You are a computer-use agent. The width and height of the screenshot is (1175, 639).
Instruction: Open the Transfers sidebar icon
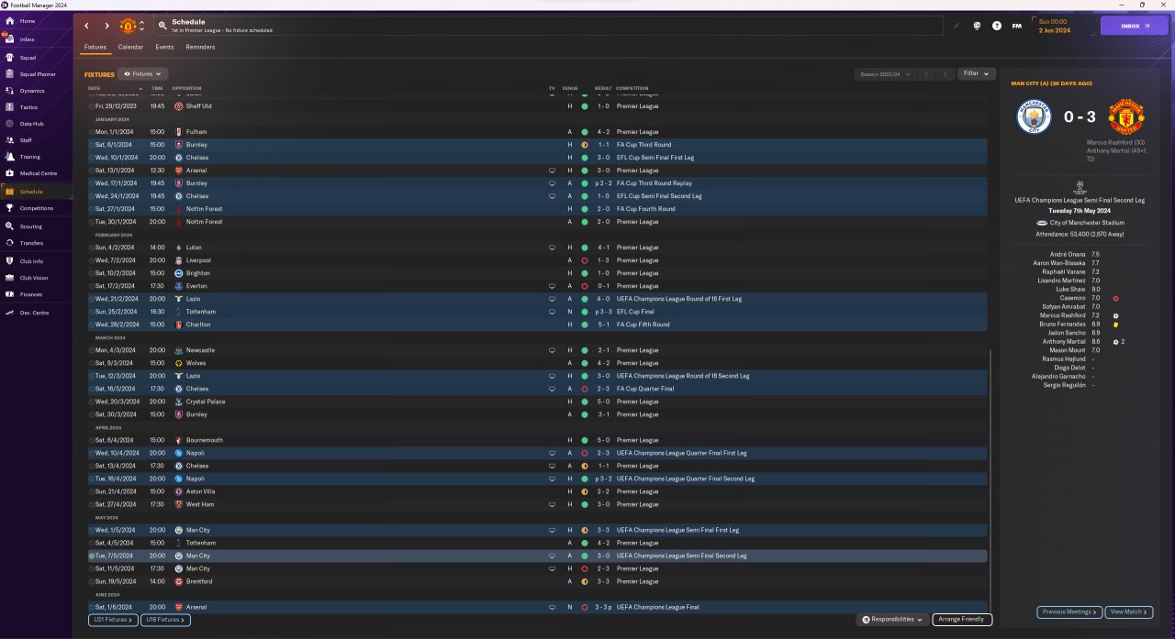(x=10, y=243)
